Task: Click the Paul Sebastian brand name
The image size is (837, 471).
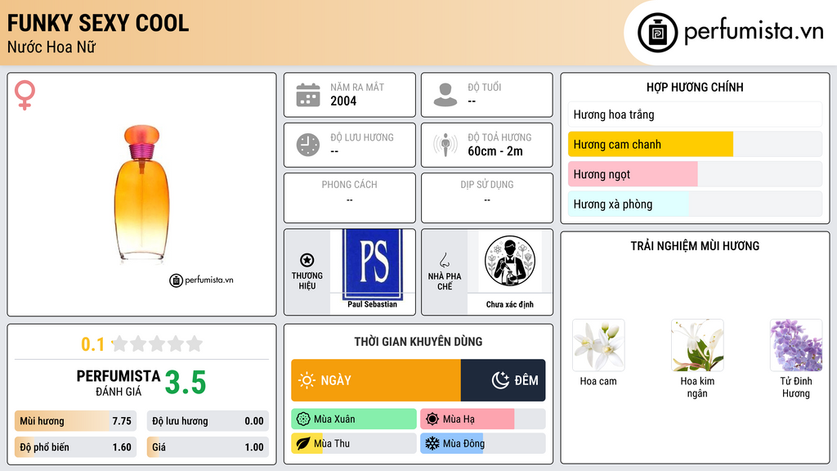Action: [372, 304]
